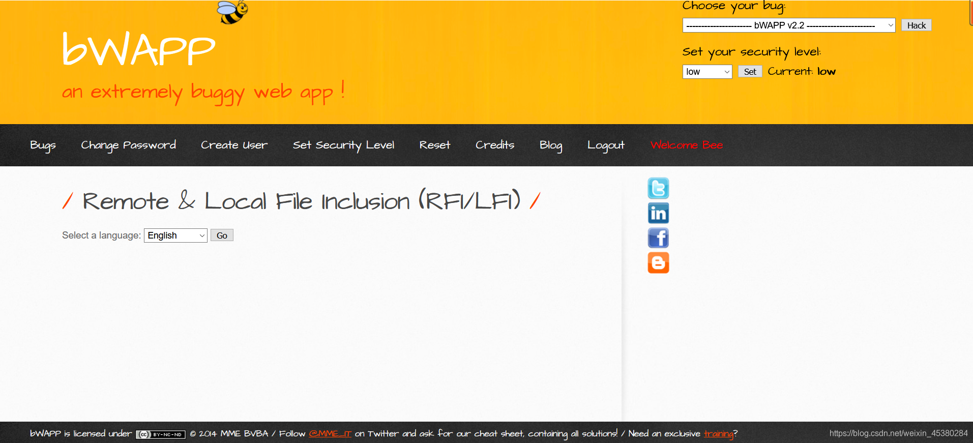This screenshot has height=443, width=973.
Task: Open the security level dropdown
Action: tap(707, 72)
